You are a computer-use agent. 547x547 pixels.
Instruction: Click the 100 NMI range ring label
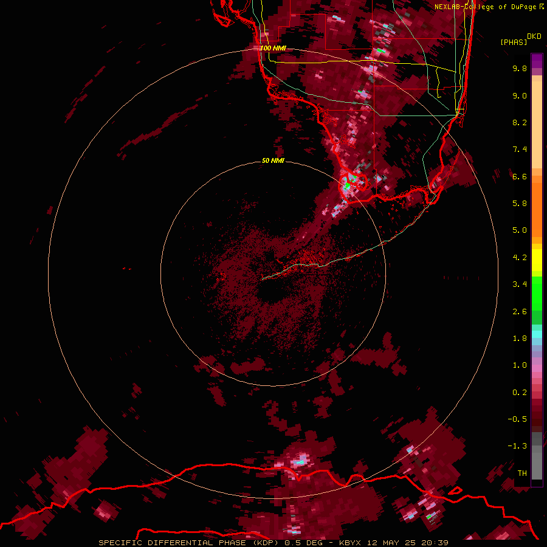point(273,48)
